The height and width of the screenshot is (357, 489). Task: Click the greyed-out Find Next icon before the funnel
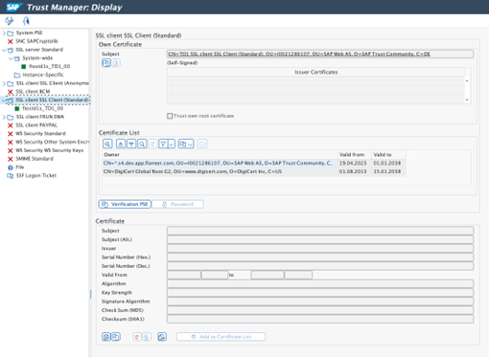152,145
